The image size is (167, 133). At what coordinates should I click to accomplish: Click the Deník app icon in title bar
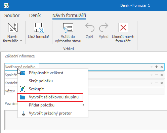(x=6, y=5)
